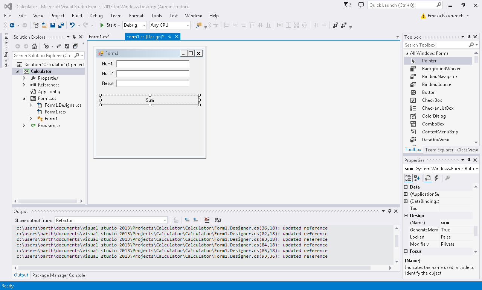Show Properties page icon in Properties panel
The height and width of the screenshot is (290, 482).
(x=427, y=178)
